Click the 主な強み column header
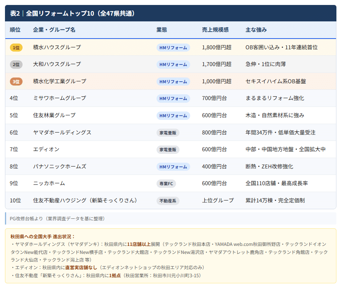 pos(256,30)
